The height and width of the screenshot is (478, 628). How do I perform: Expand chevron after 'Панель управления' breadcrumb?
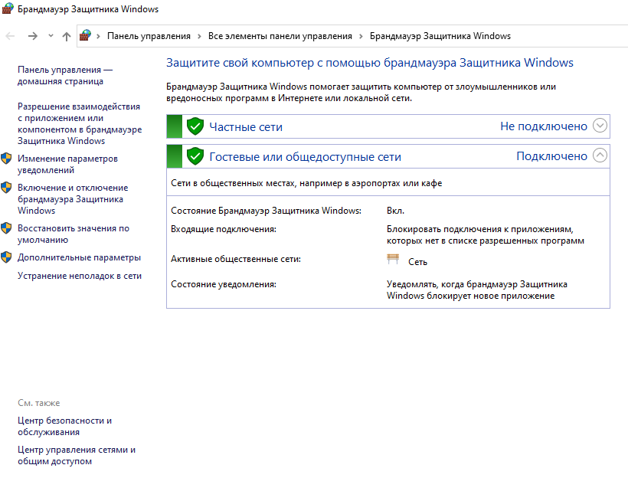199,37
